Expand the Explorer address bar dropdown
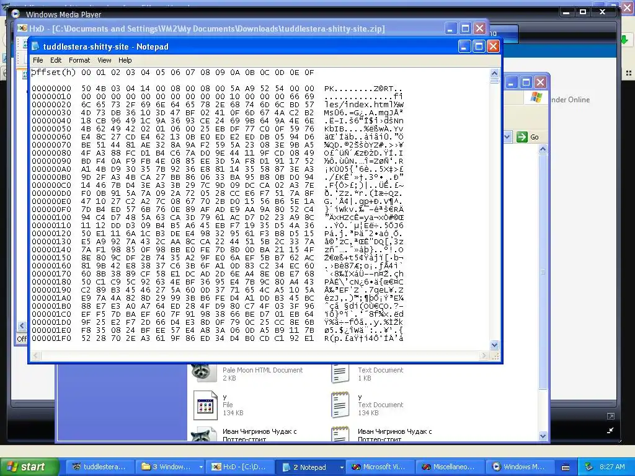The height and width of the screenshot is (476, 635). click(x=507, y=137)
